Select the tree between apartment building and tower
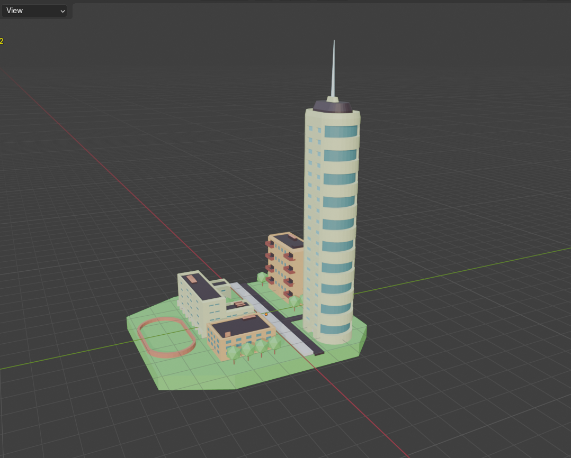This screenshot has width=571, height=458. [x=294, y=301]
